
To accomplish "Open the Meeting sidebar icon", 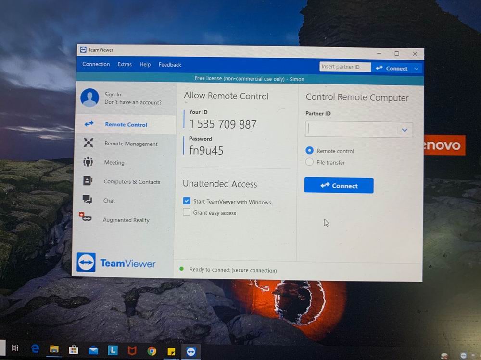I will point(88,162).
